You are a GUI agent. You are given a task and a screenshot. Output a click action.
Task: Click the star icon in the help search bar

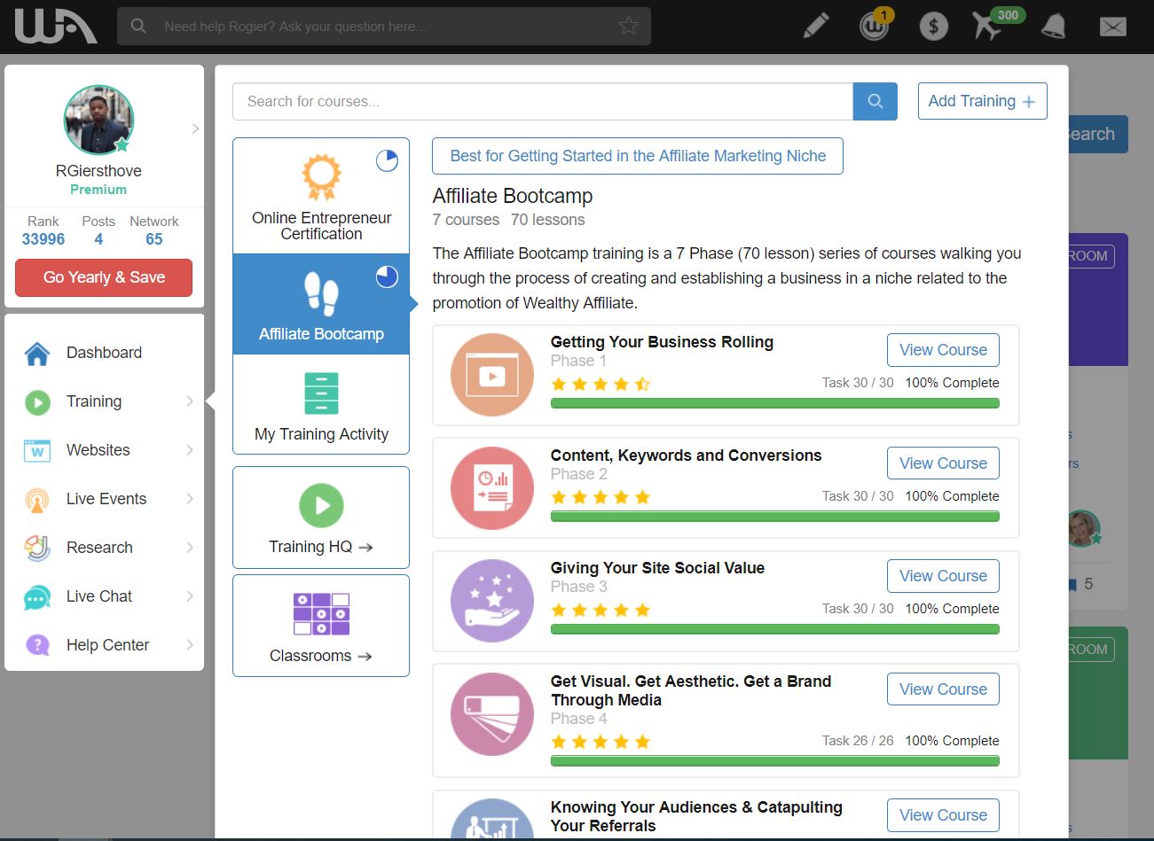point(629,26)
